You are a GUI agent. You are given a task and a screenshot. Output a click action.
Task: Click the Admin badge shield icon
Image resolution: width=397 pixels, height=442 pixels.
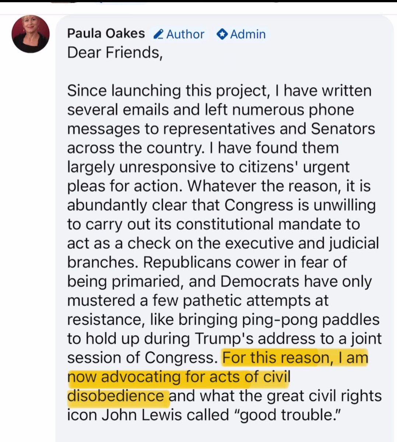[x=222, y=34]
